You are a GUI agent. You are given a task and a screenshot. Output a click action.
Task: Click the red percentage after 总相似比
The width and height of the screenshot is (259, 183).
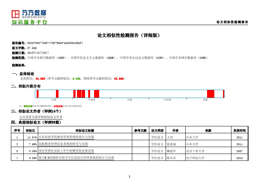click(x=40, y=79)
